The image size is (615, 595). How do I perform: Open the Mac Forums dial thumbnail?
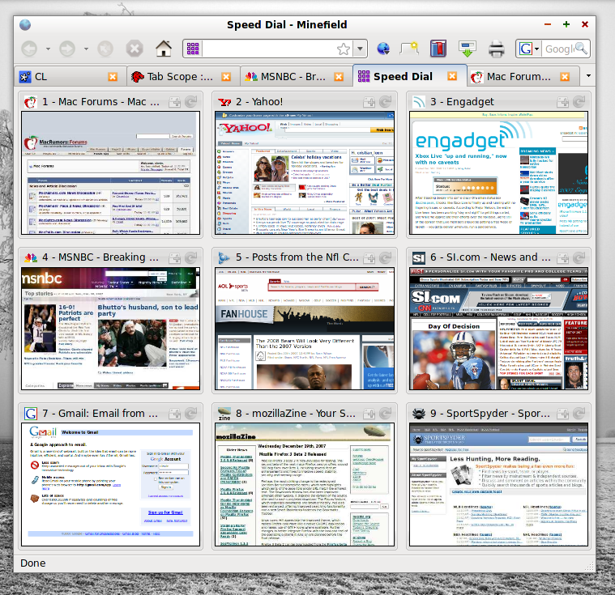coord(111,173)
